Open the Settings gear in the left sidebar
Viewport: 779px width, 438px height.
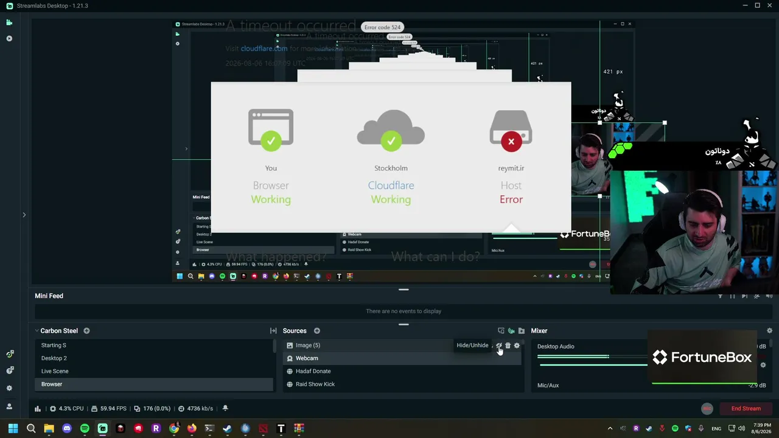9,388
